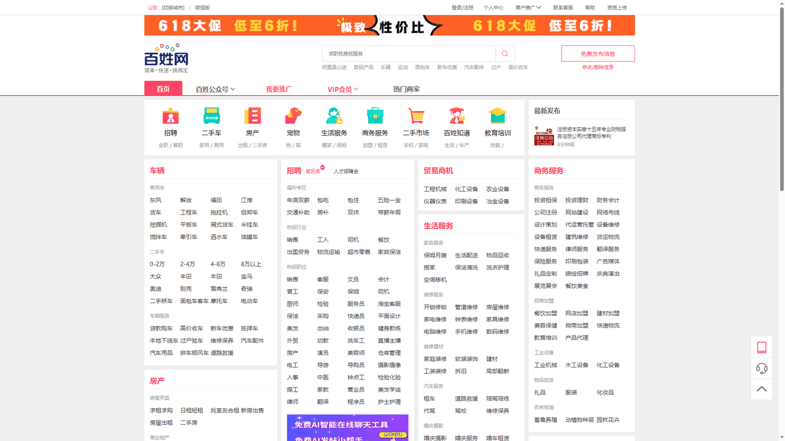Click the 8万以上 price range link

(251, 265)
